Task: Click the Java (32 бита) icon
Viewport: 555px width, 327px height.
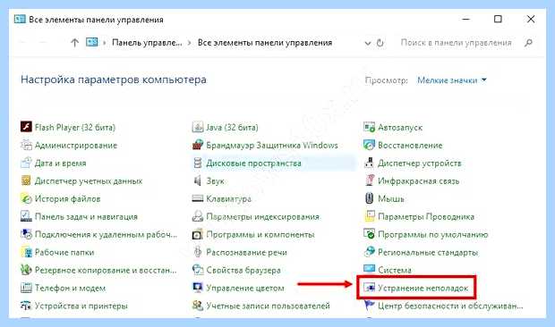Action: click(x=198, y=127)
